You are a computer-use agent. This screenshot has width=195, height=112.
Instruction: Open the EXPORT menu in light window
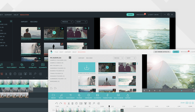click(68, 52)
